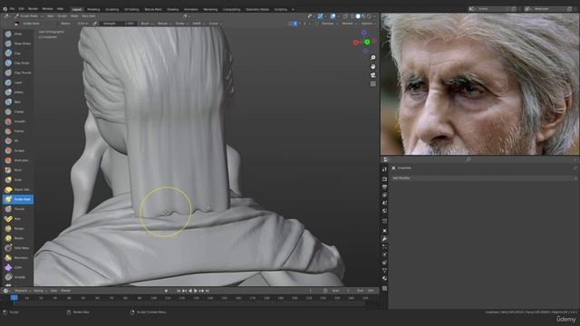Screen dimensions: 580x326
Task: Open the Options dropdown in header
Action: pyautogui.click(x=369, y=24)
